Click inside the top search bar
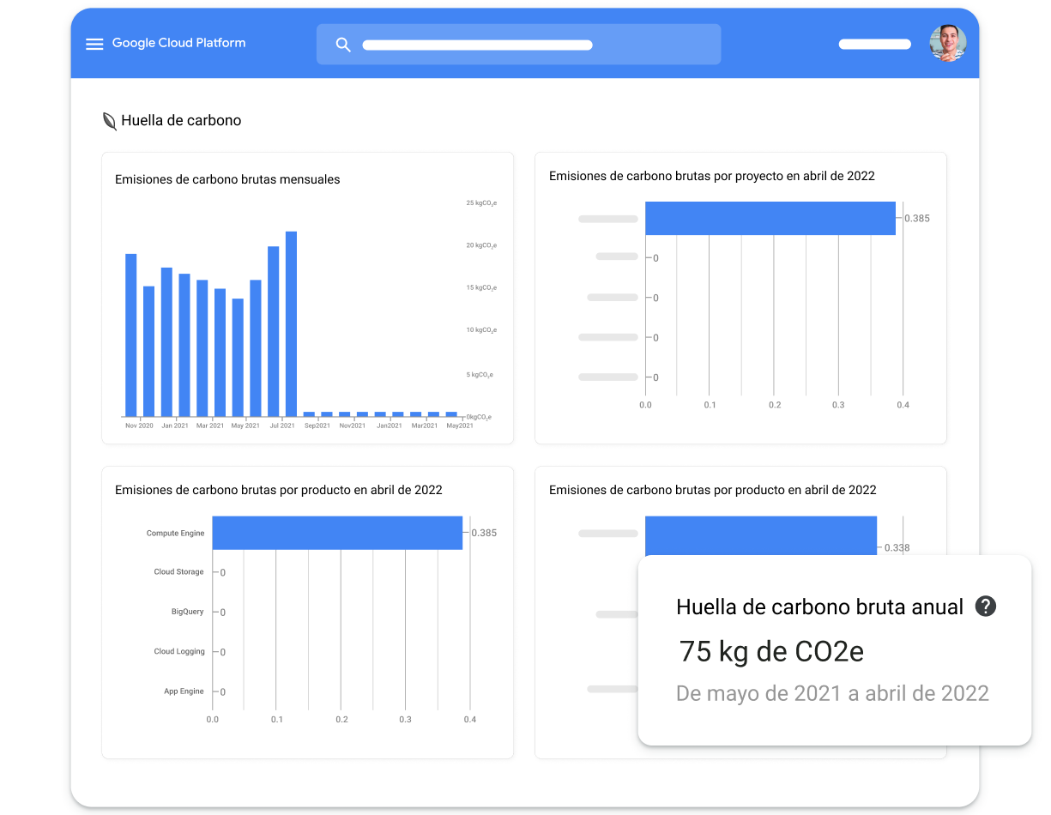 (x=518, y=45)
